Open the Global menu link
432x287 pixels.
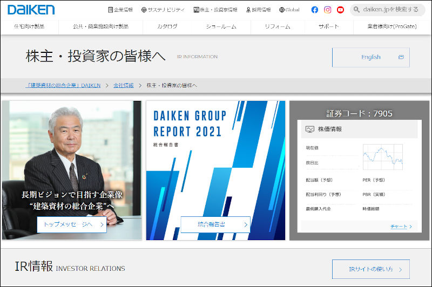[x=289, y=10]
